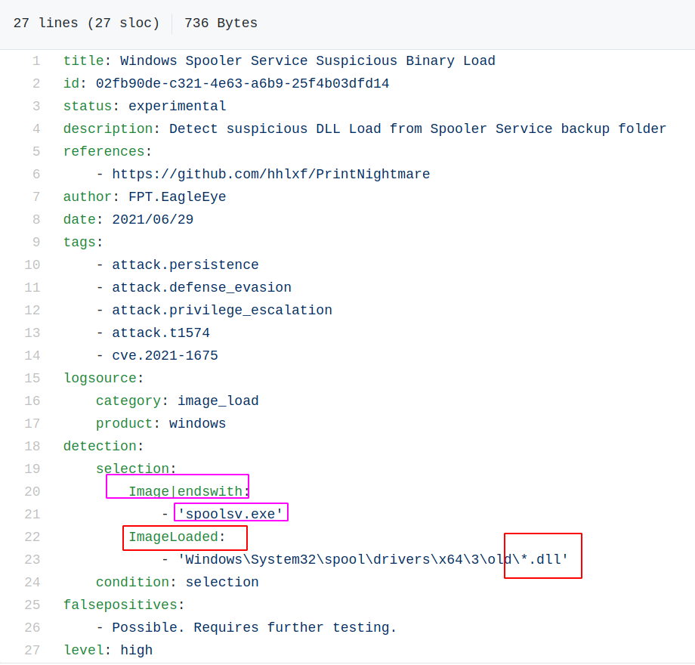The width and height of the screenshot is (695, 665).
Task: Click the rule id value 02fb90de
Action: (x=242, y=84)
